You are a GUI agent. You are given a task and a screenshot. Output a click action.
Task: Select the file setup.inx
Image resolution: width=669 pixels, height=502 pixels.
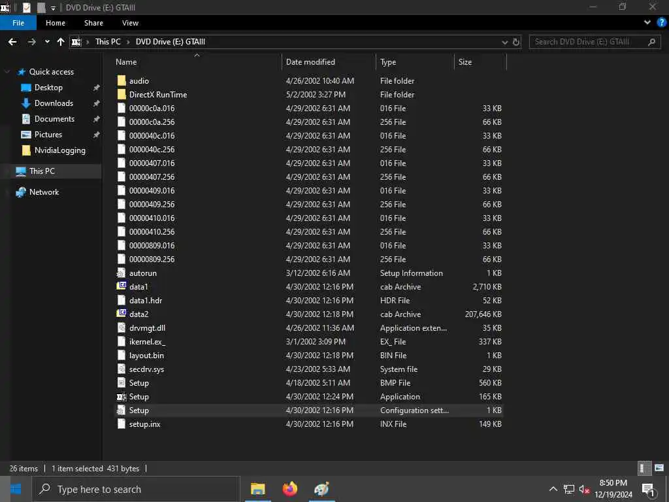click(x=144, y=424)
